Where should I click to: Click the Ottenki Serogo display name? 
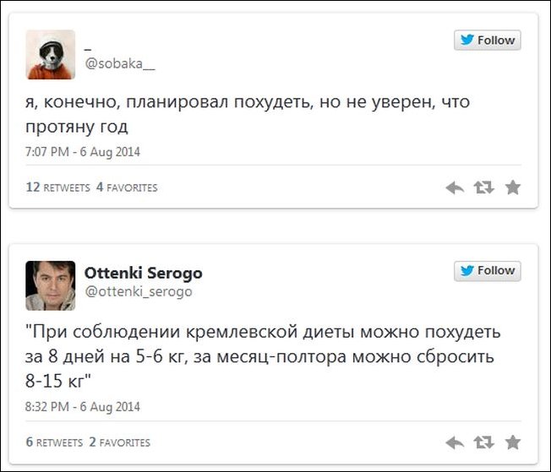(143, 274)
